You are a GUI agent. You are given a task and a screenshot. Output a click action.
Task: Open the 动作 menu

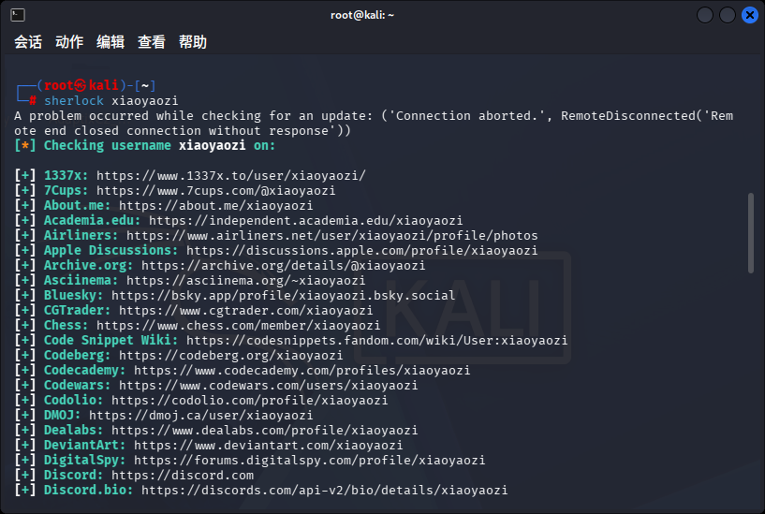69,42
